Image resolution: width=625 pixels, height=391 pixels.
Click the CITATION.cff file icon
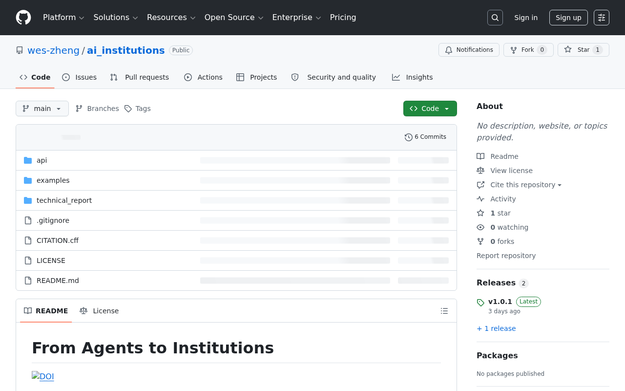(x=28, y=240)
